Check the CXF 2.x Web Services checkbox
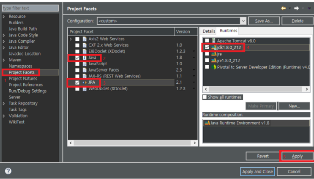 pyautogui.click(x=77, y=45)
